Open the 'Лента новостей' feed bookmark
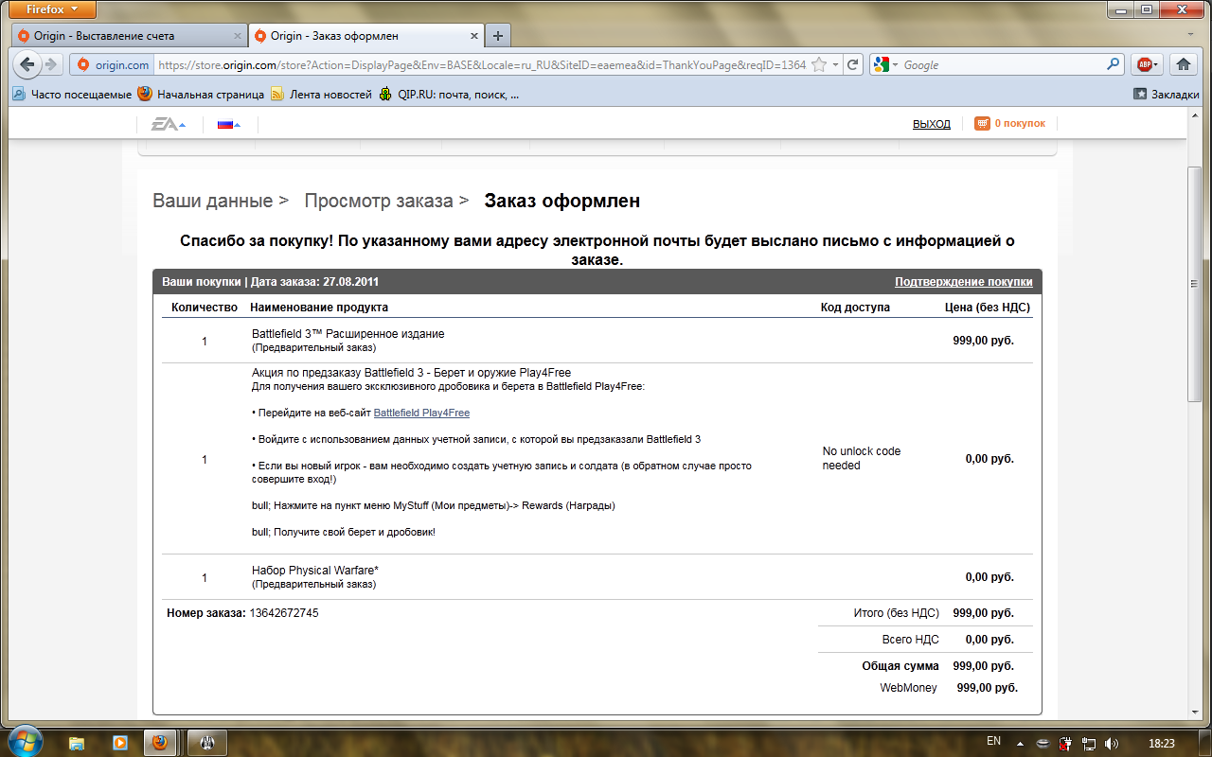Viewport: 1212px width, 757px height. click(x=321, y=94)
